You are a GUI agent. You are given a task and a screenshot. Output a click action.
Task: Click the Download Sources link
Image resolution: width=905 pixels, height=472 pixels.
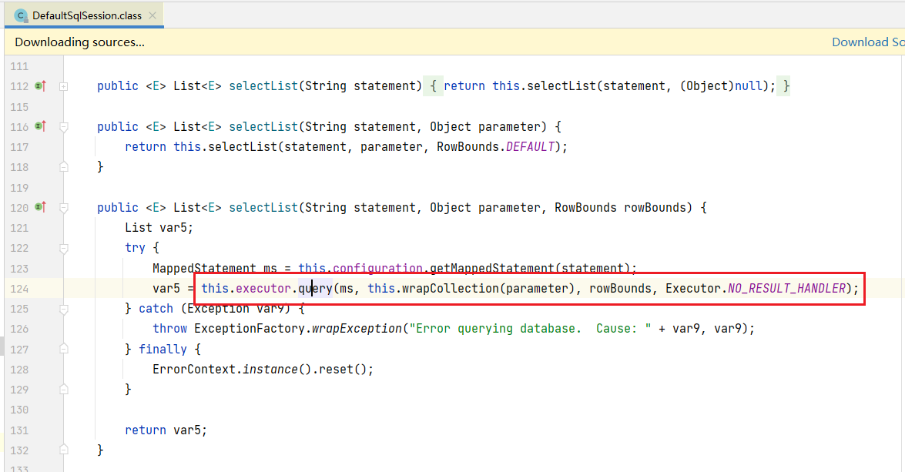click(x=867, y=42)
